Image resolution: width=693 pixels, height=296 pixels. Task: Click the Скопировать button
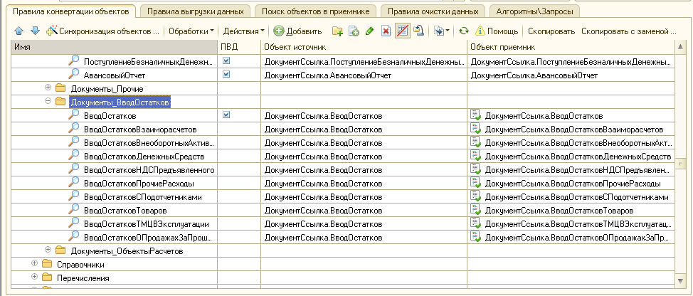point(551,31)
